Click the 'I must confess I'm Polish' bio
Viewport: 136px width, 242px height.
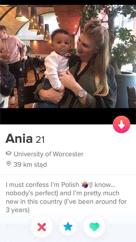pyautogui.click(x=42, y=185)
